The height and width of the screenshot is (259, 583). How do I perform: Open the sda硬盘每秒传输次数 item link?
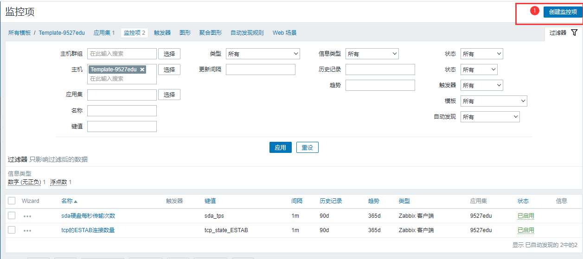[x=88, y=215]
